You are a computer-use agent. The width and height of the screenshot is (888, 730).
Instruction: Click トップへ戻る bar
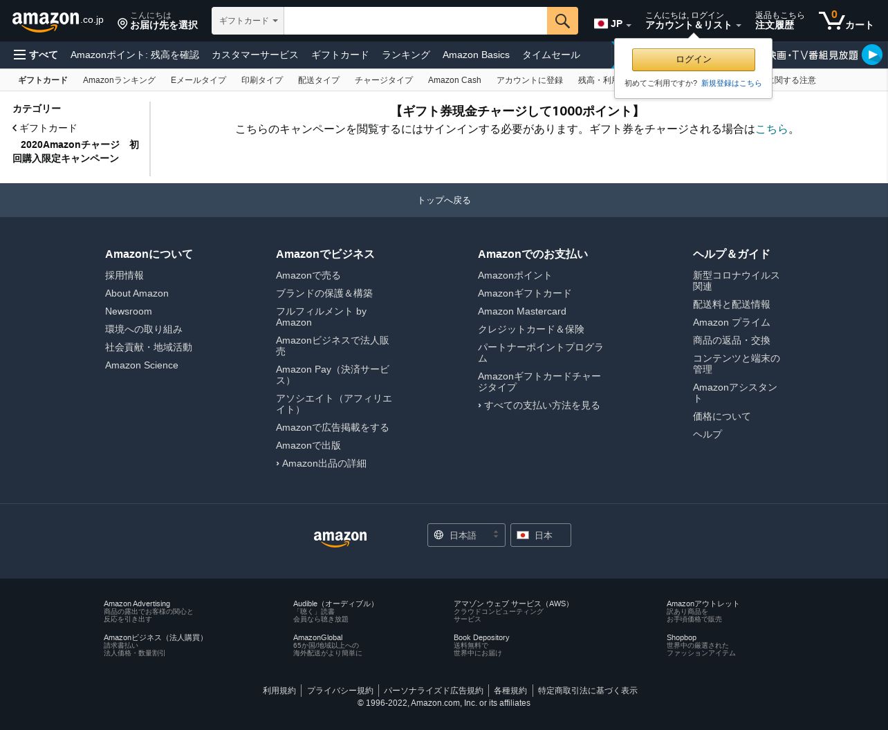[x=444, y=200]
